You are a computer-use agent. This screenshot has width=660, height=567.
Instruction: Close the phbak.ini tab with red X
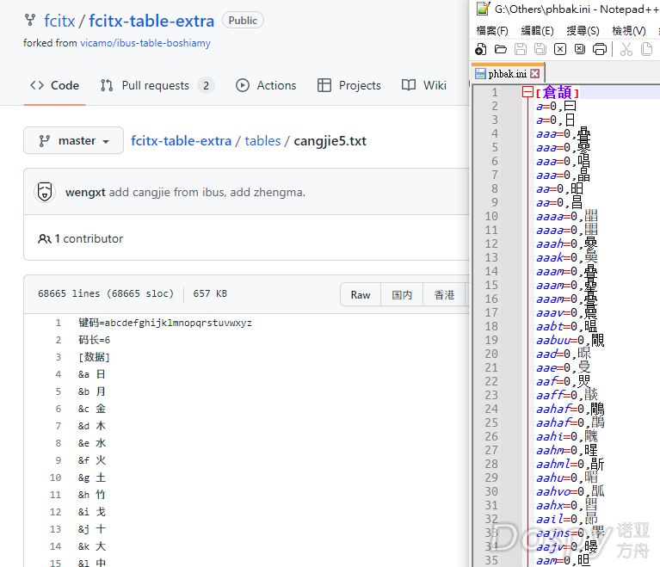[535, 74]
